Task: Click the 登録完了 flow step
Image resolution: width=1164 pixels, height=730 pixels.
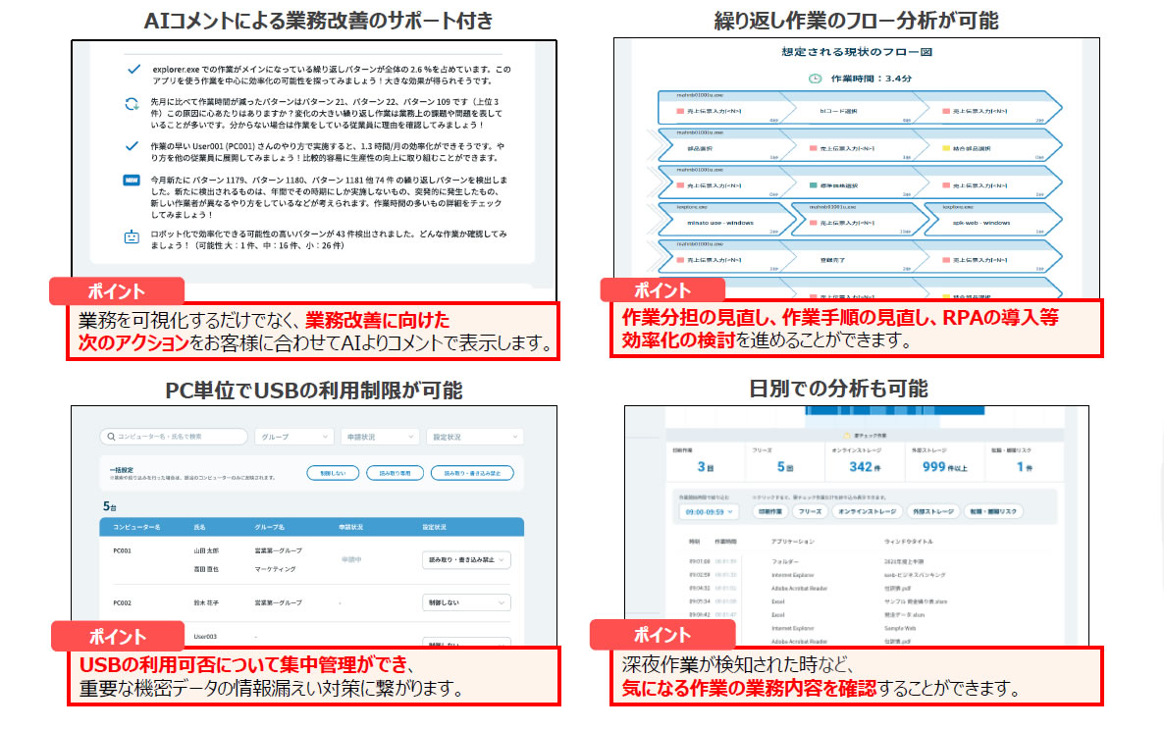Action: tap(833, 260)
